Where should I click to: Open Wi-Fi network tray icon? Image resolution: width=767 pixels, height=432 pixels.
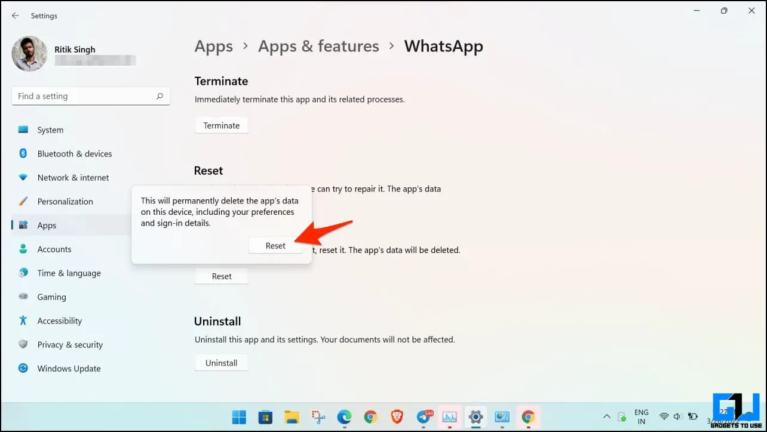tap(664, 416)
